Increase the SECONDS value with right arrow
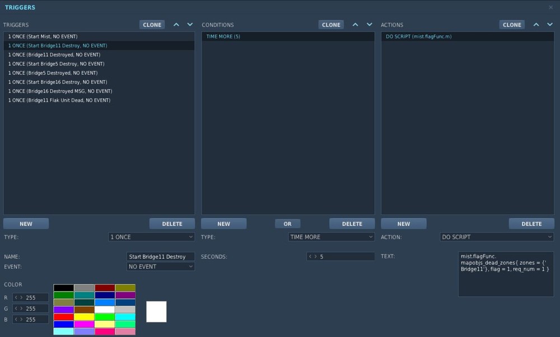The width and height of the screenshot is (560, 337). pyautogui.click(x=315, y=257)
